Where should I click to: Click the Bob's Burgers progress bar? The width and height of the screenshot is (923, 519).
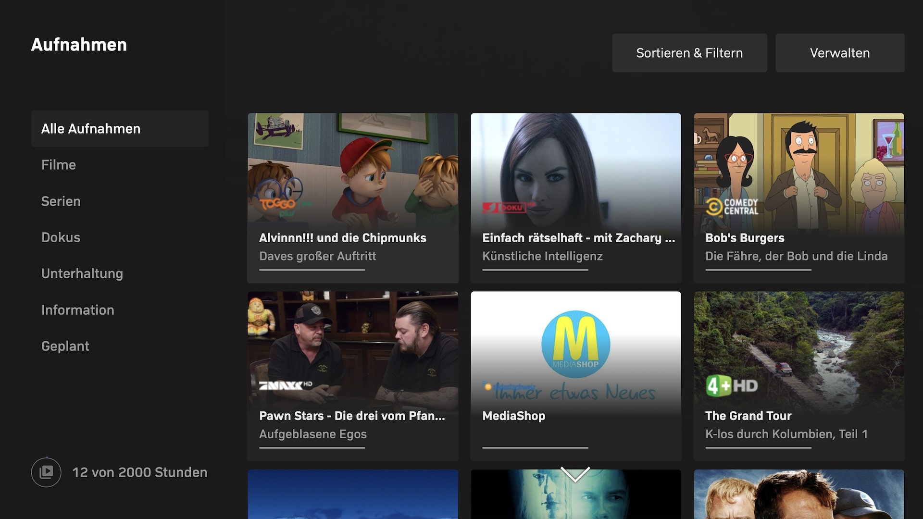[758, 270]
